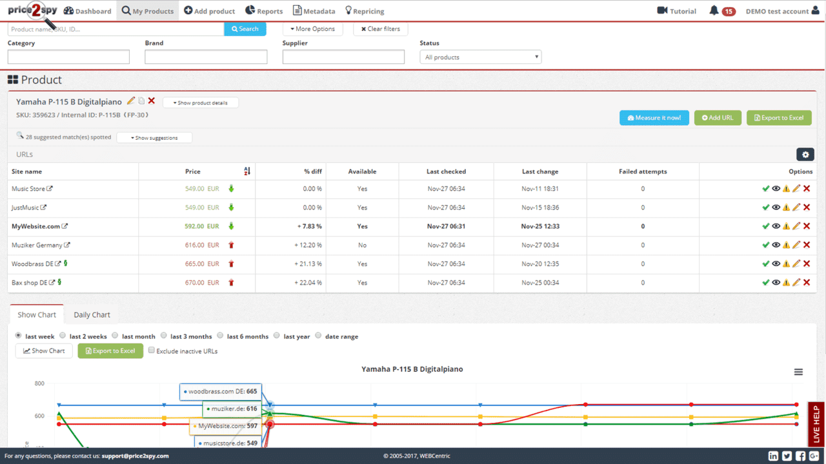Remove Bax shop DE URL with red X

click(x=807, y=282)
